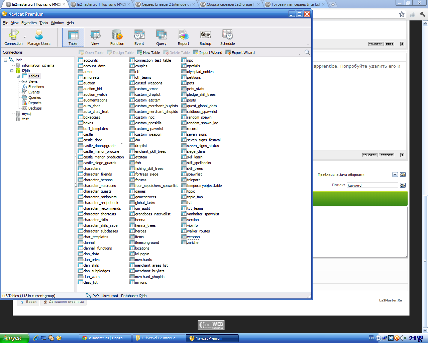This screenshot has width=428, height=343.
Task: Show Functions via the toolbar icon
Action: (x=117, y=37)
